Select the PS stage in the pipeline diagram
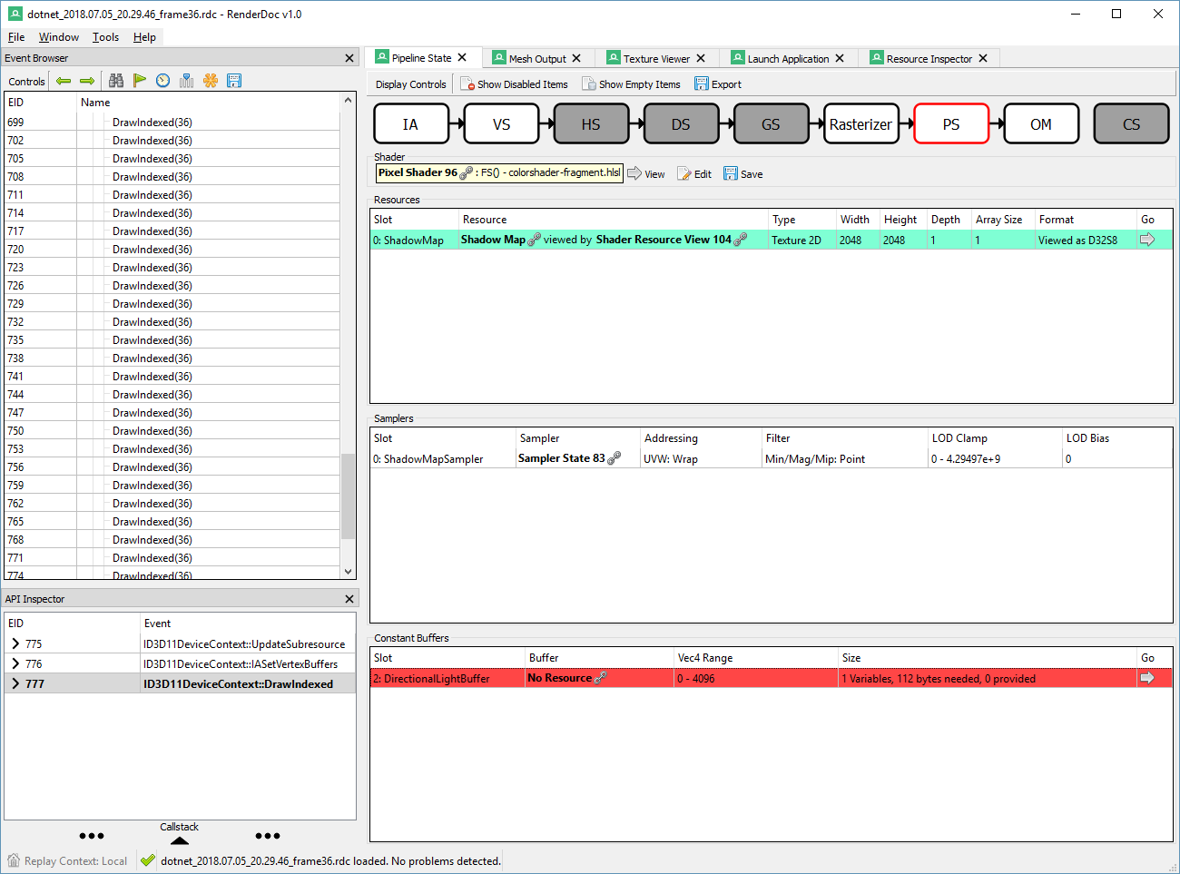 tap(951, 123)
